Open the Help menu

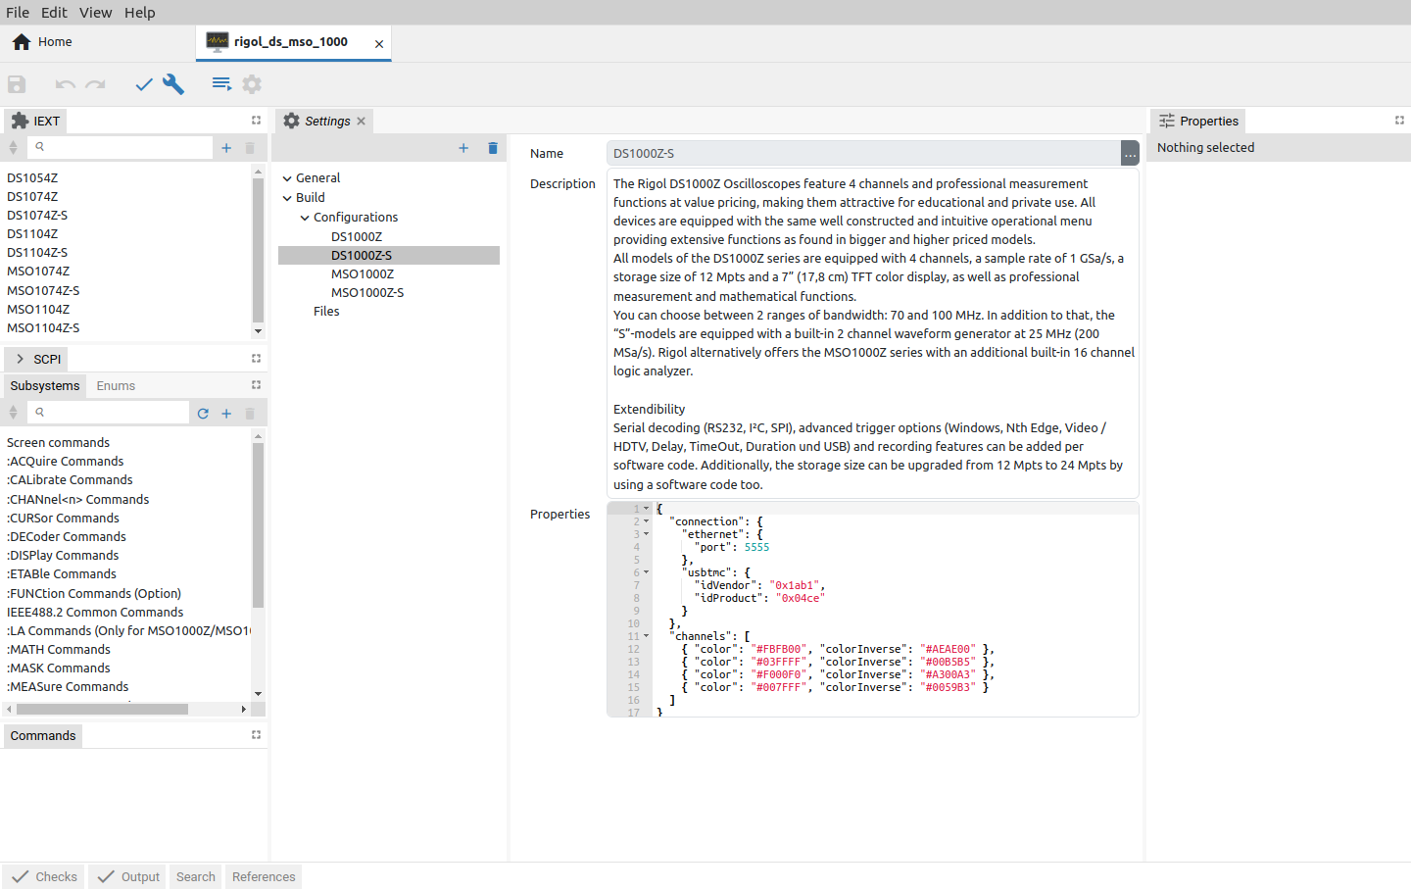(x=139, y=13)
